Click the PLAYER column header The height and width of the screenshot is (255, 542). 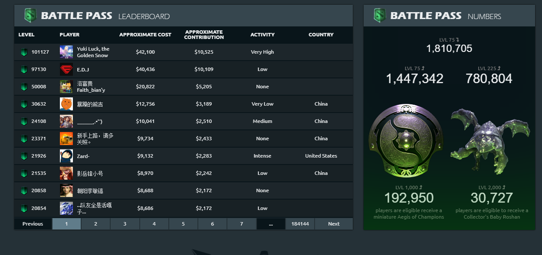click(x=69, y=35)
